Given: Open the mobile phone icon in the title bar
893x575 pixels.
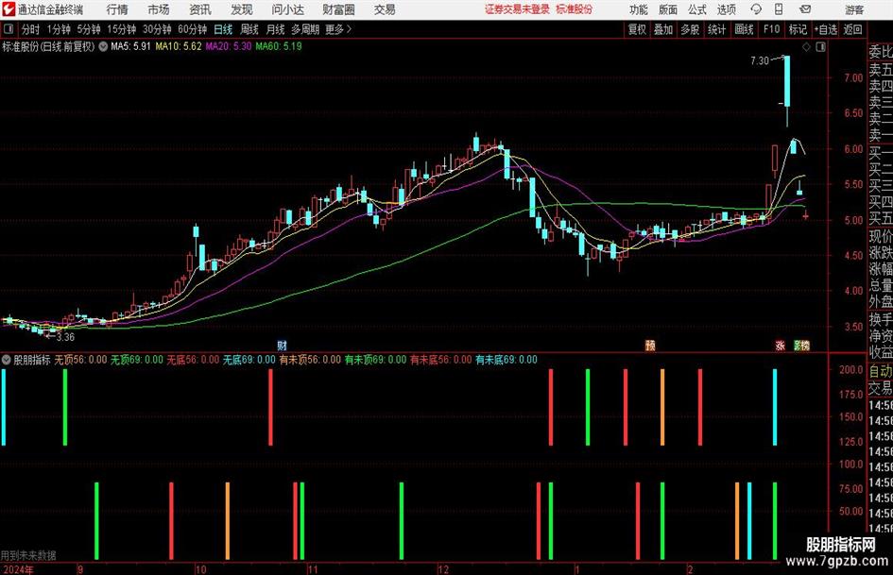Looking at the screenshot, I should click(779, 9).
